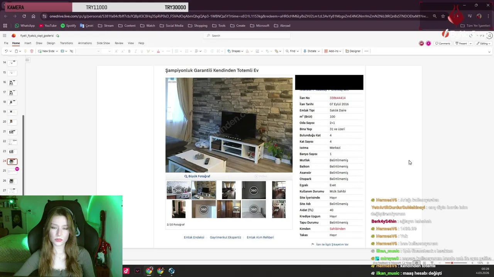Open the Spotify bookmark
494x277 pixels.
(x=68, y=26)
